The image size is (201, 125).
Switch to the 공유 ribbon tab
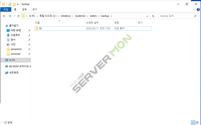[24, 9]
